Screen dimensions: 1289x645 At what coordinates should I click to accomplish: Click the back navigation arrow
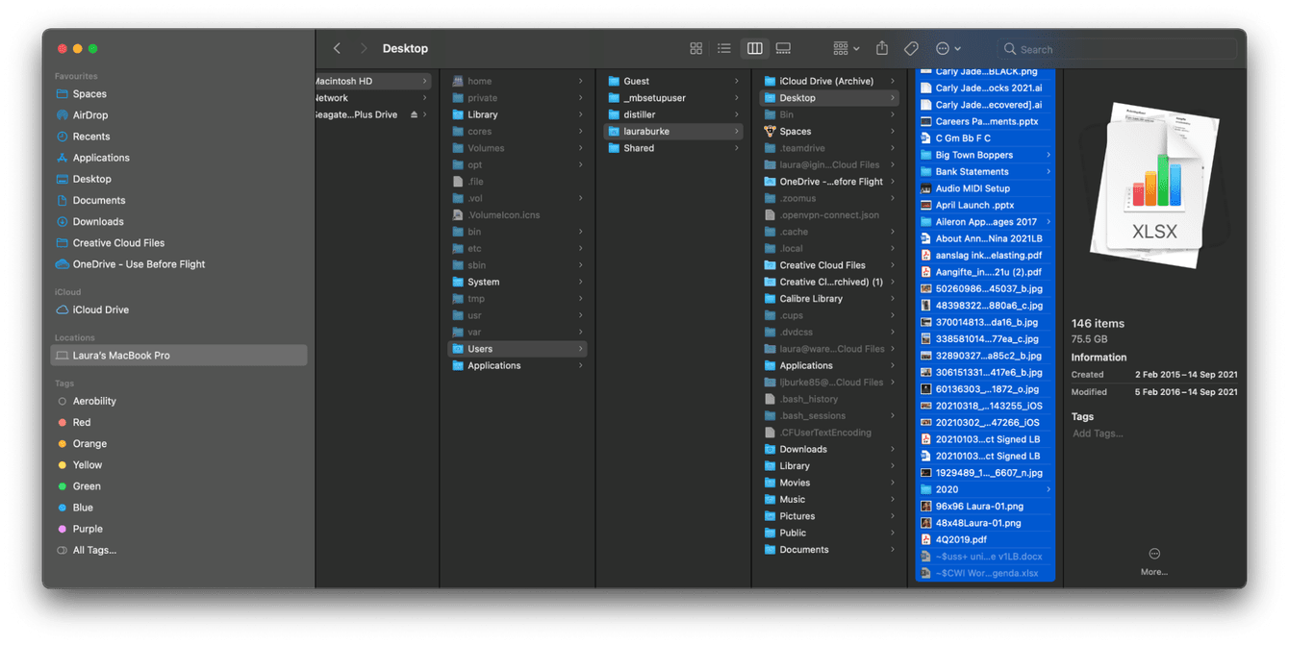click(x=337, y=47)
